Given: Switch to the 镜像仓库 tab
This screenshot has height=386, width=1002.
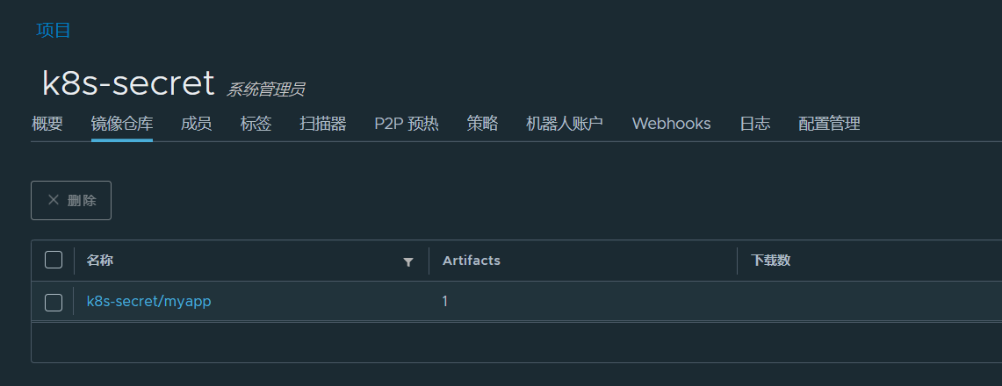Looking at the screenshot, I should [x=122, y=124].
